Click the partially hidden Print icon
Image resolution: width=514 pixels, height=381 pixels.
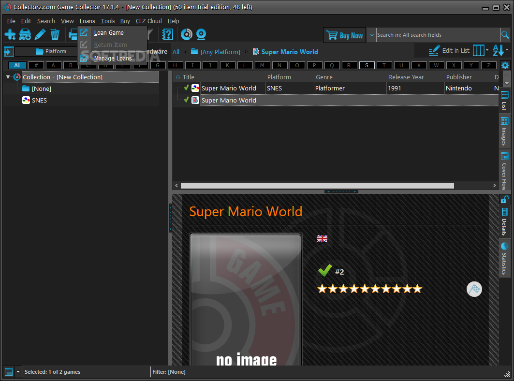point(73,34)
